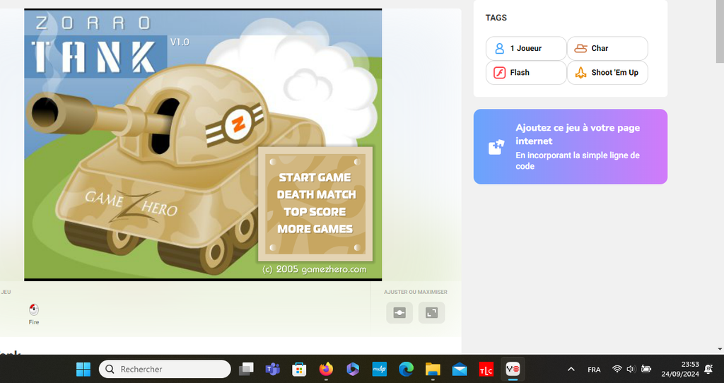Click the Rechercher taskbar search box
The height and width of the screenshot is (383, 724).
[165, 369]
